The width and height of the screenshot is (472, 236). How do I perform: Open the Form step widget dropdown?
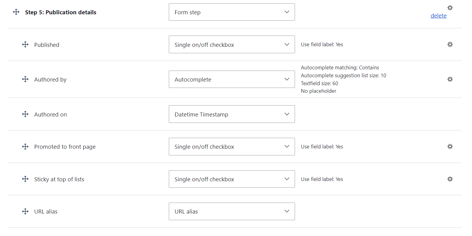click(232, 12)
